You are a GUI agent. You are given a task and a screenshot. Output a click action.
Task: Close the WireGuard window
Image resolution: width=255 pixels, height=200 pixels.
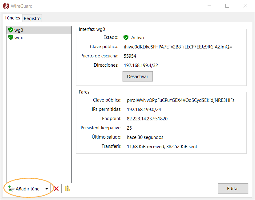pos(245,6)
